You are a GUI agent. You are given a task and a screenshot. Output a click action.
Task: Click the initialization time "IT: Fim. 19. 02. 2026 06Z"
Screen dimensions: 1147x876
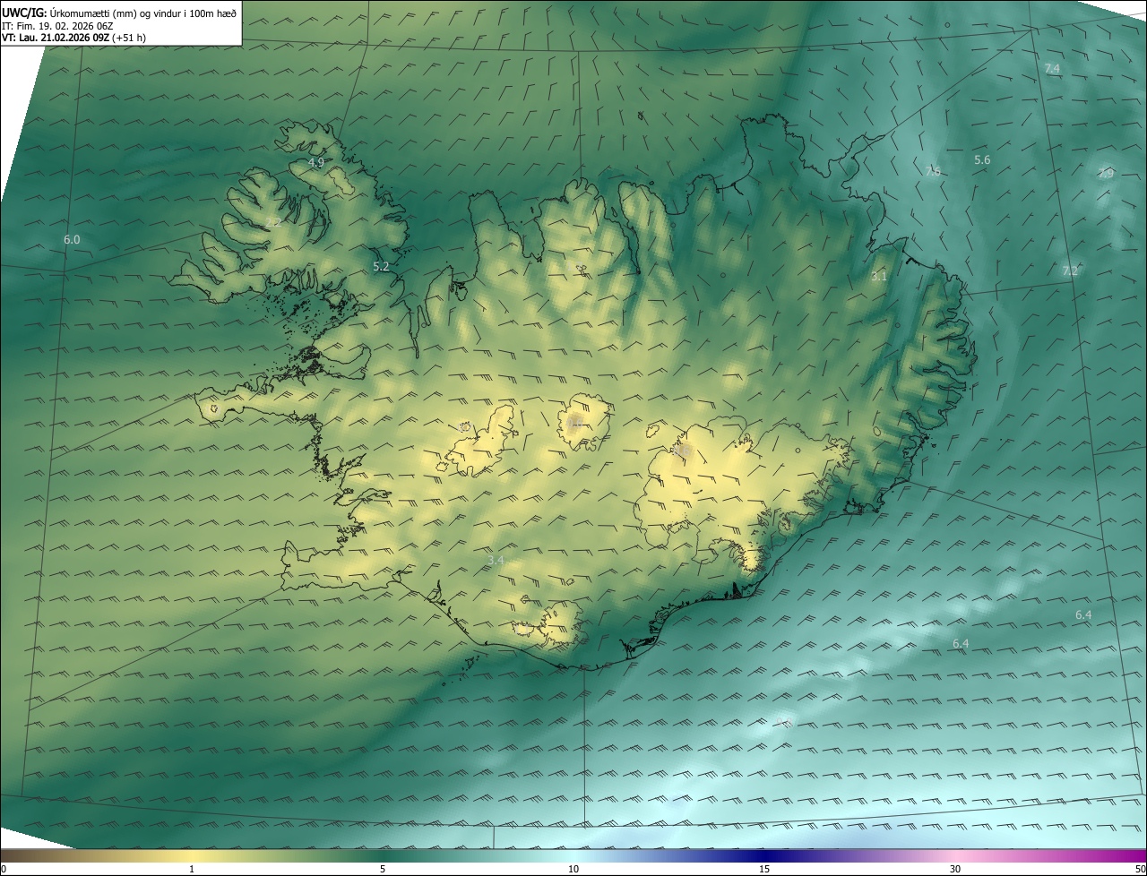coord(59,25)
